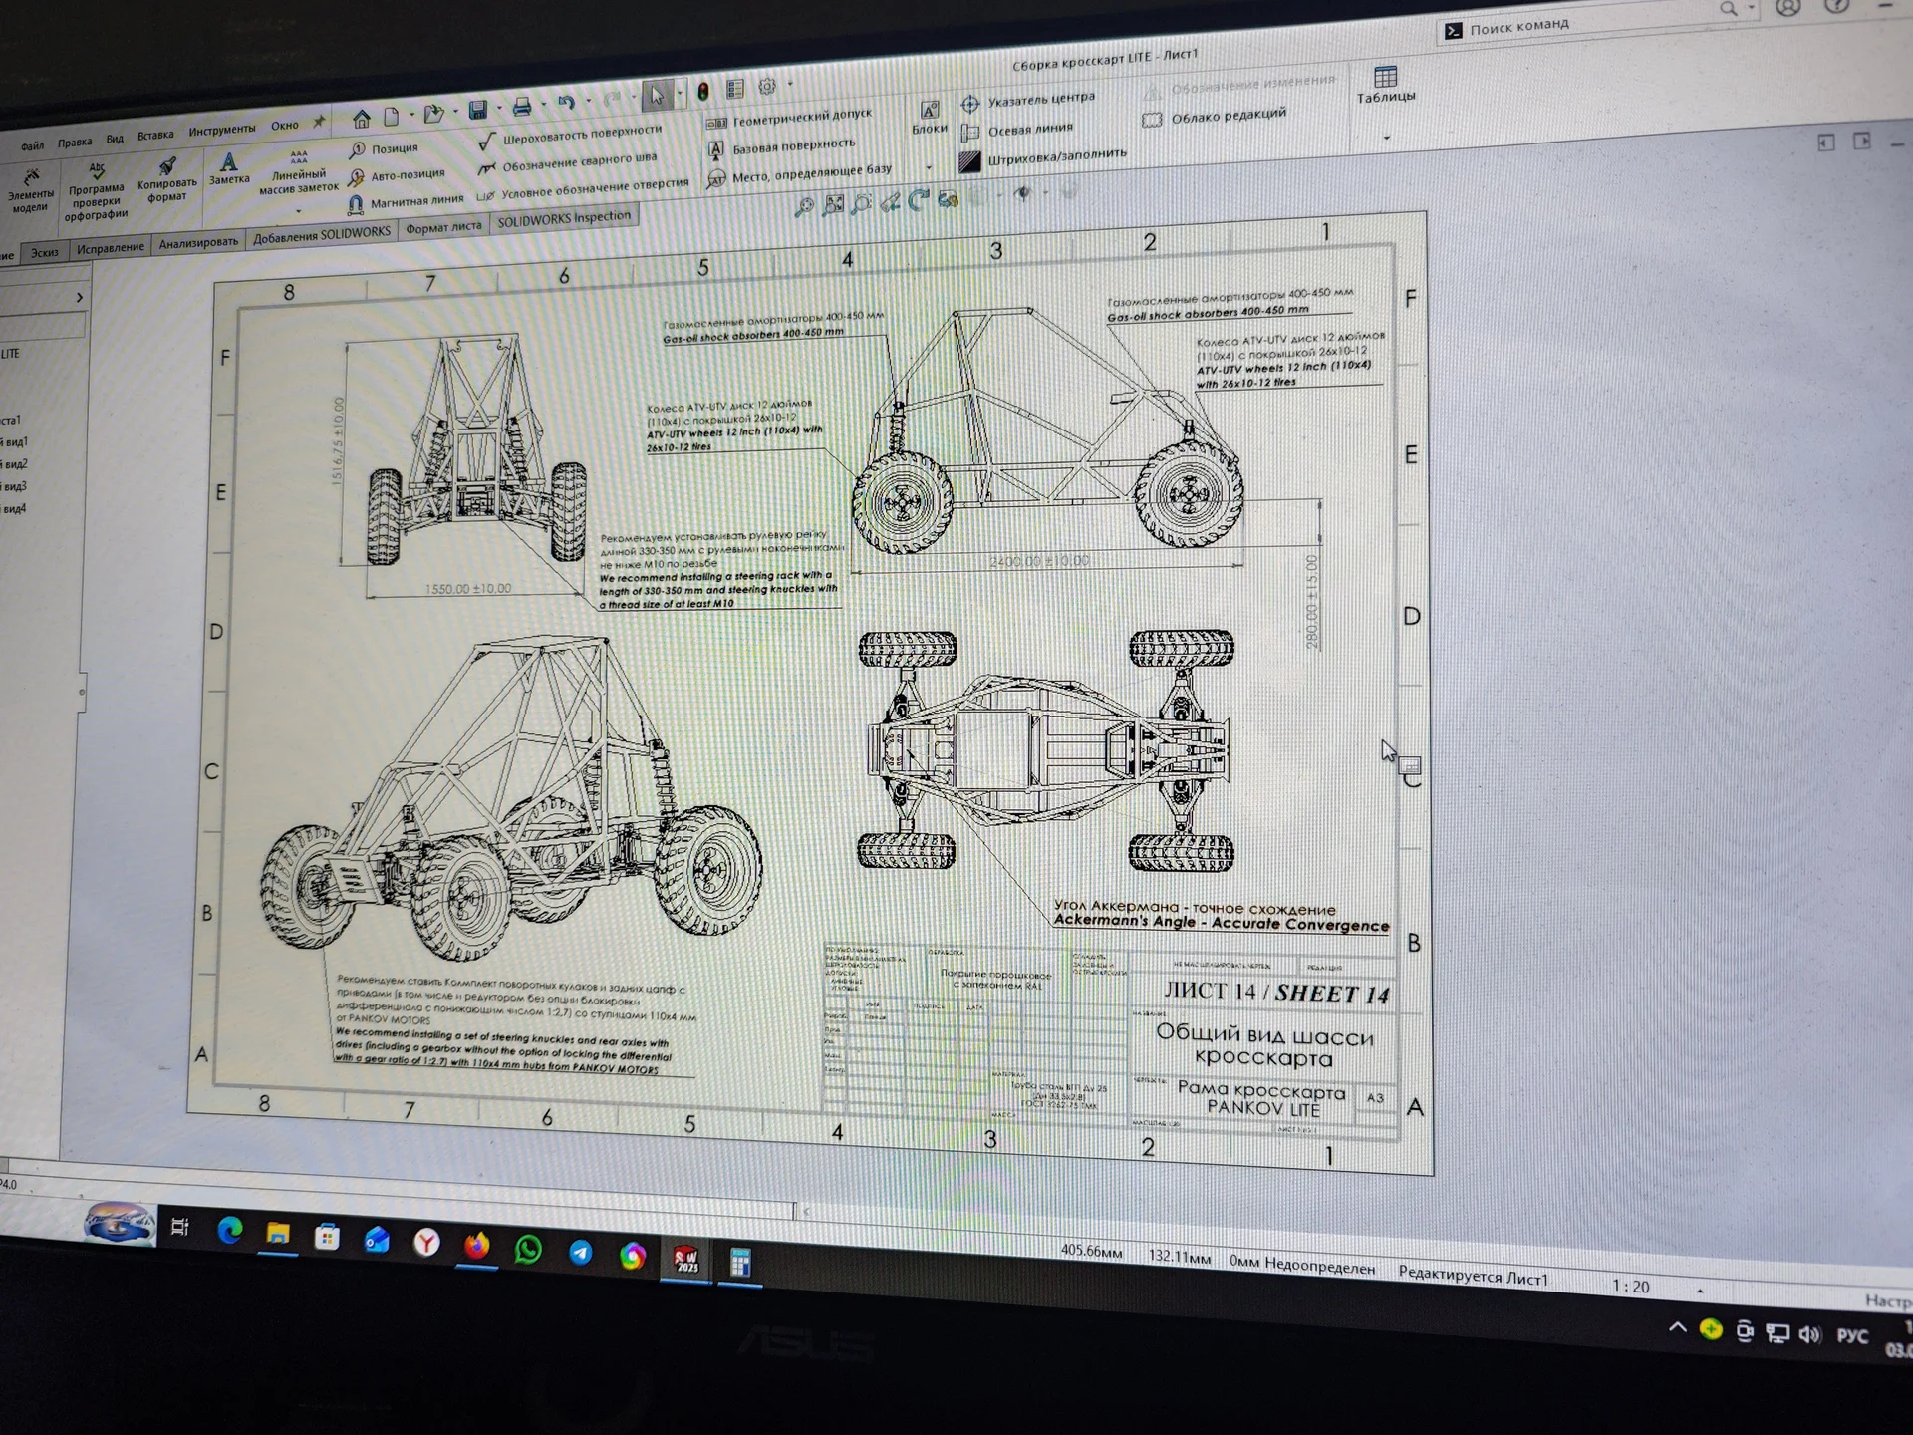Image resolution: width=1913 pixels, height=1435 pixels.
Task: Expand the Блоки dropdown arrow
Action: click(930, 167)
